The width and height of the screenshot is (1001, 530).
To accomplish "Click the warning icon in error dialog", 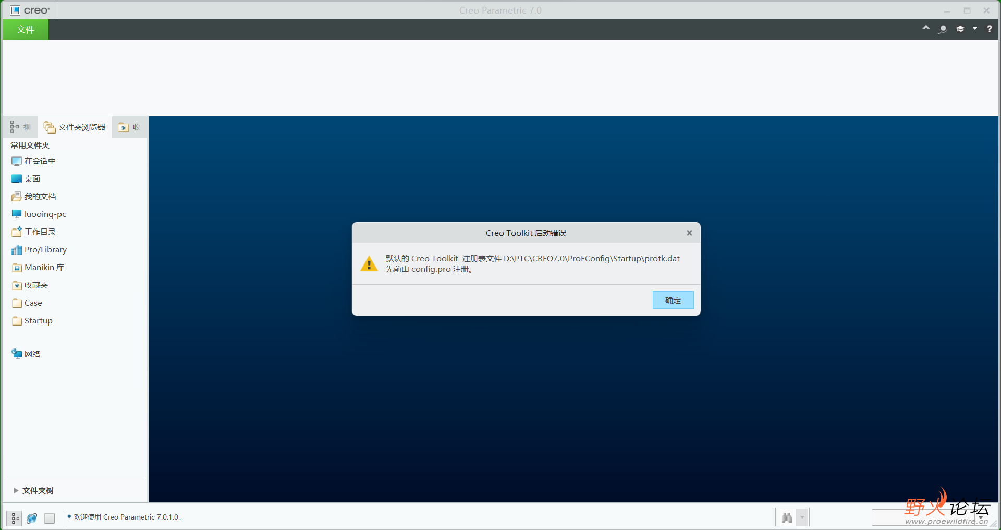I will click(369, 263).
